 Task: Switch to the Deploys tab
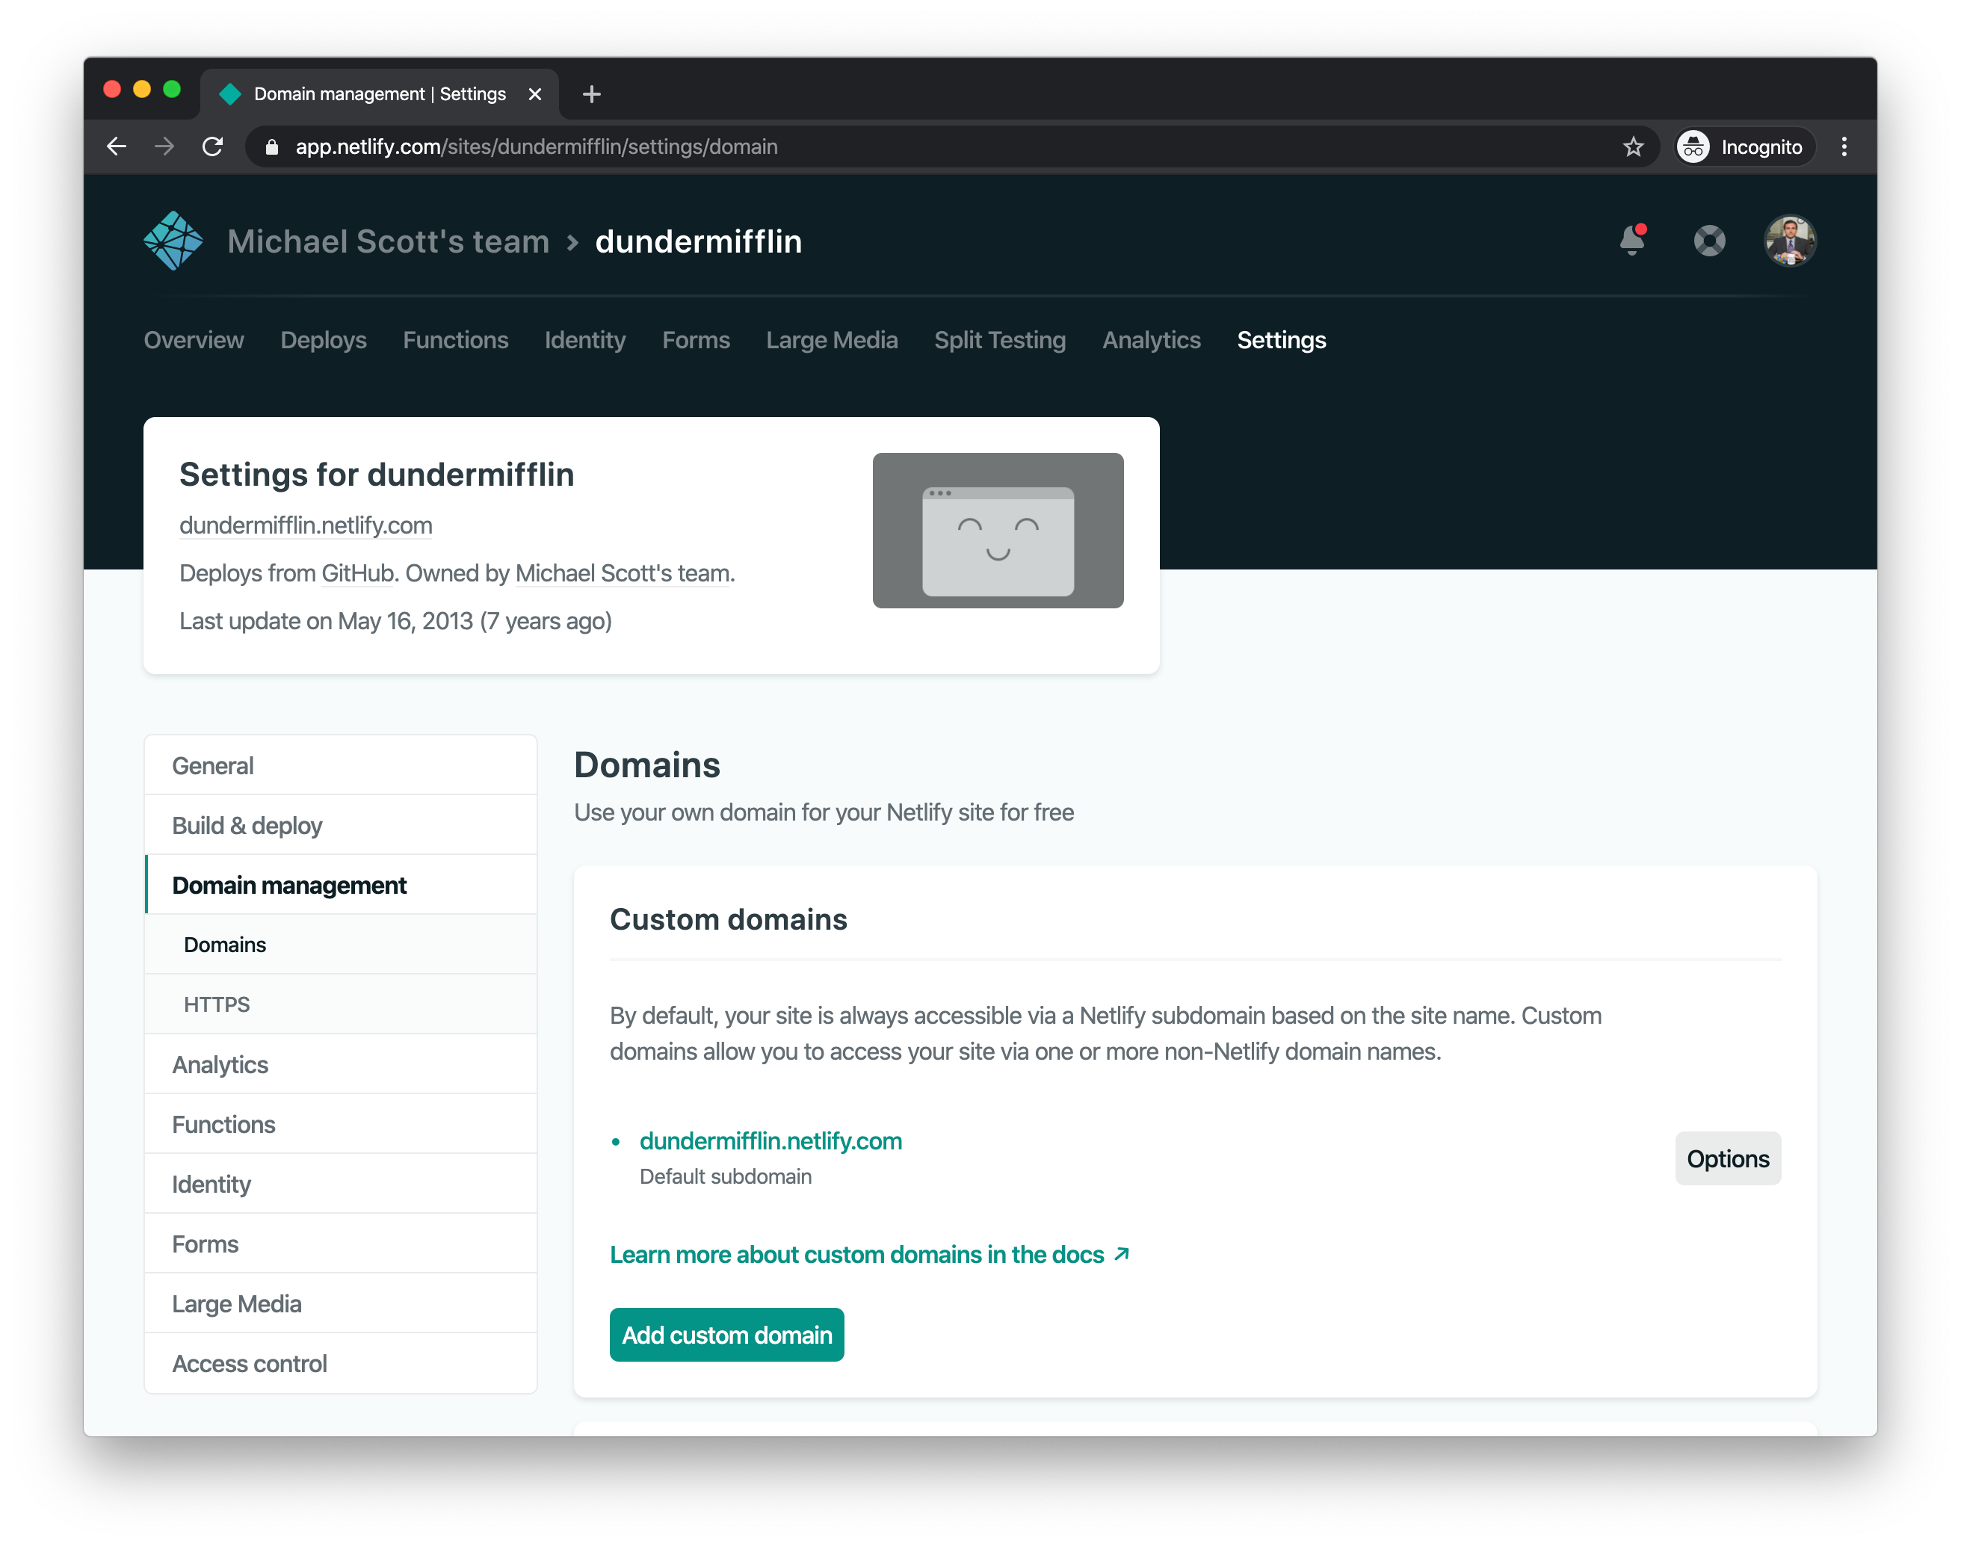pyautogui.click(x=324, y=341)
